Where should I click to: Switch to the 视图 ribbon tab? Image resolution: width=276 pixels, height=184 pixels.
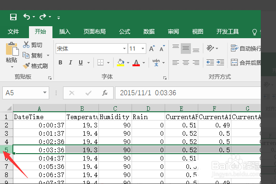pos(197,32)
